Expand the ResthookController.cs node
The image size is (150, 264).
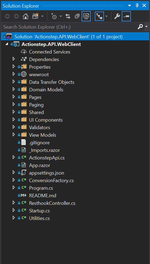(x=14, y=203)
